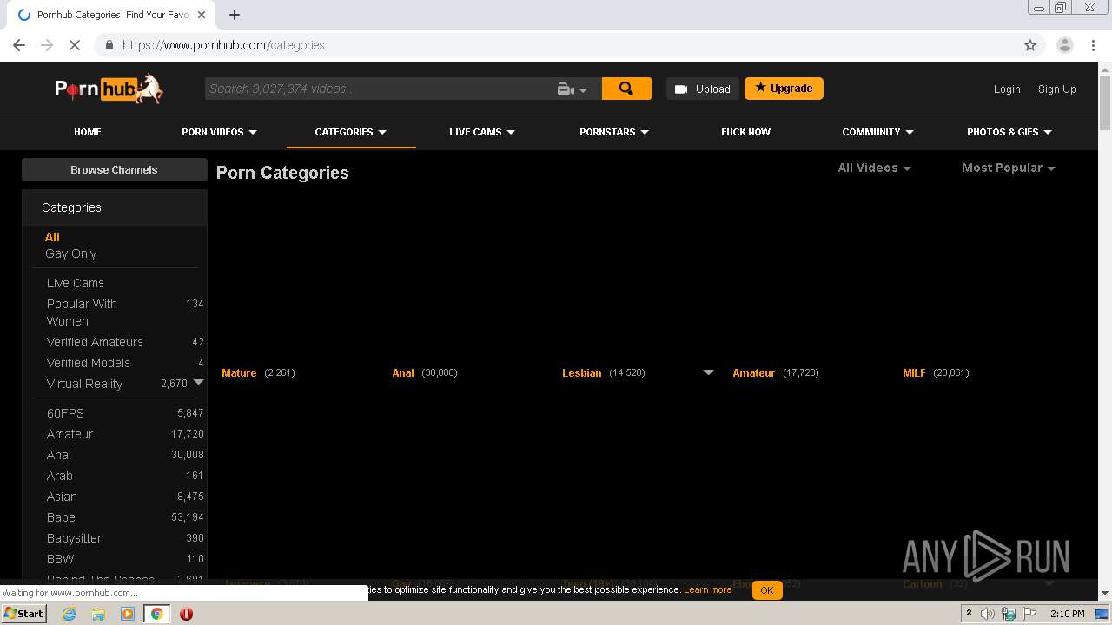Image resolution: width=1112 pixels, height=625 pixels.
Task: Open a new tab with the plus button
Action: (235, 15)
